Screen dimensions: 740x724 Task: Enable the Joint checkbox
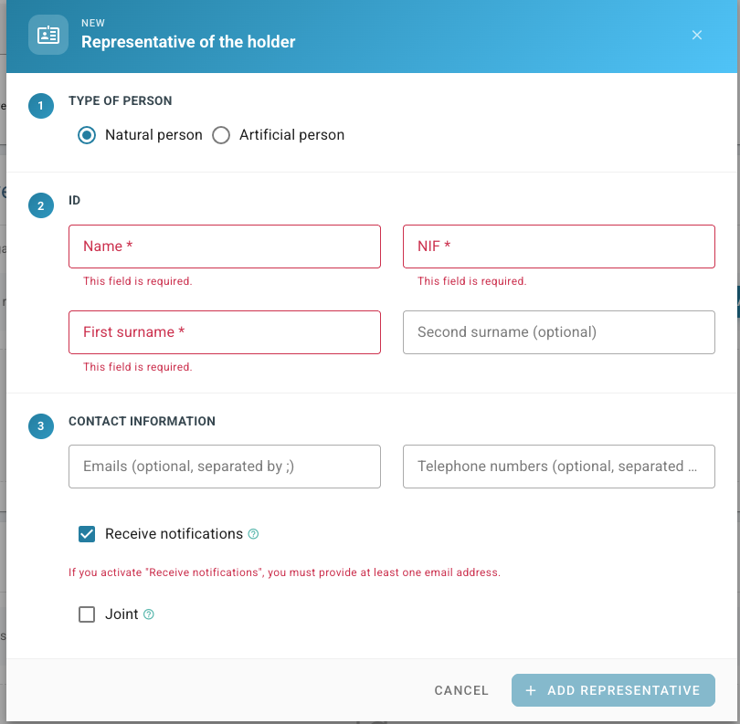pyautogui.click(x=87, y=614)
